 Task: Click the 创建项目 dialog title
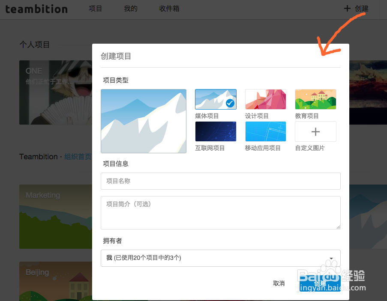point(116,56)
